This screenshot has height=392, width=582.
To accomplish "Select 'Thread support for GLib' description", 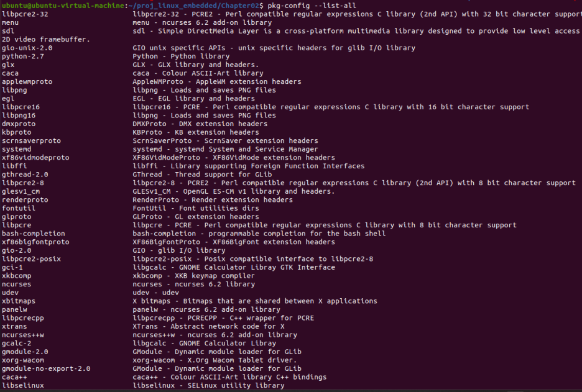I will click(223, 175).
